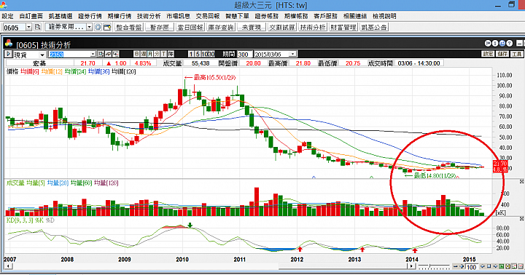Click the number 1 round icon in title bar
The height and width of the screenshot is (275, 525).
pyautogui.click(x=495, y=44)
